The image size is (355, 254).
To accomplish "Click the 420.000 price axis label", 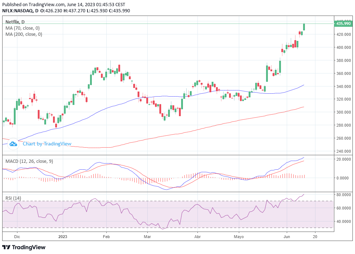I will 343,34.
